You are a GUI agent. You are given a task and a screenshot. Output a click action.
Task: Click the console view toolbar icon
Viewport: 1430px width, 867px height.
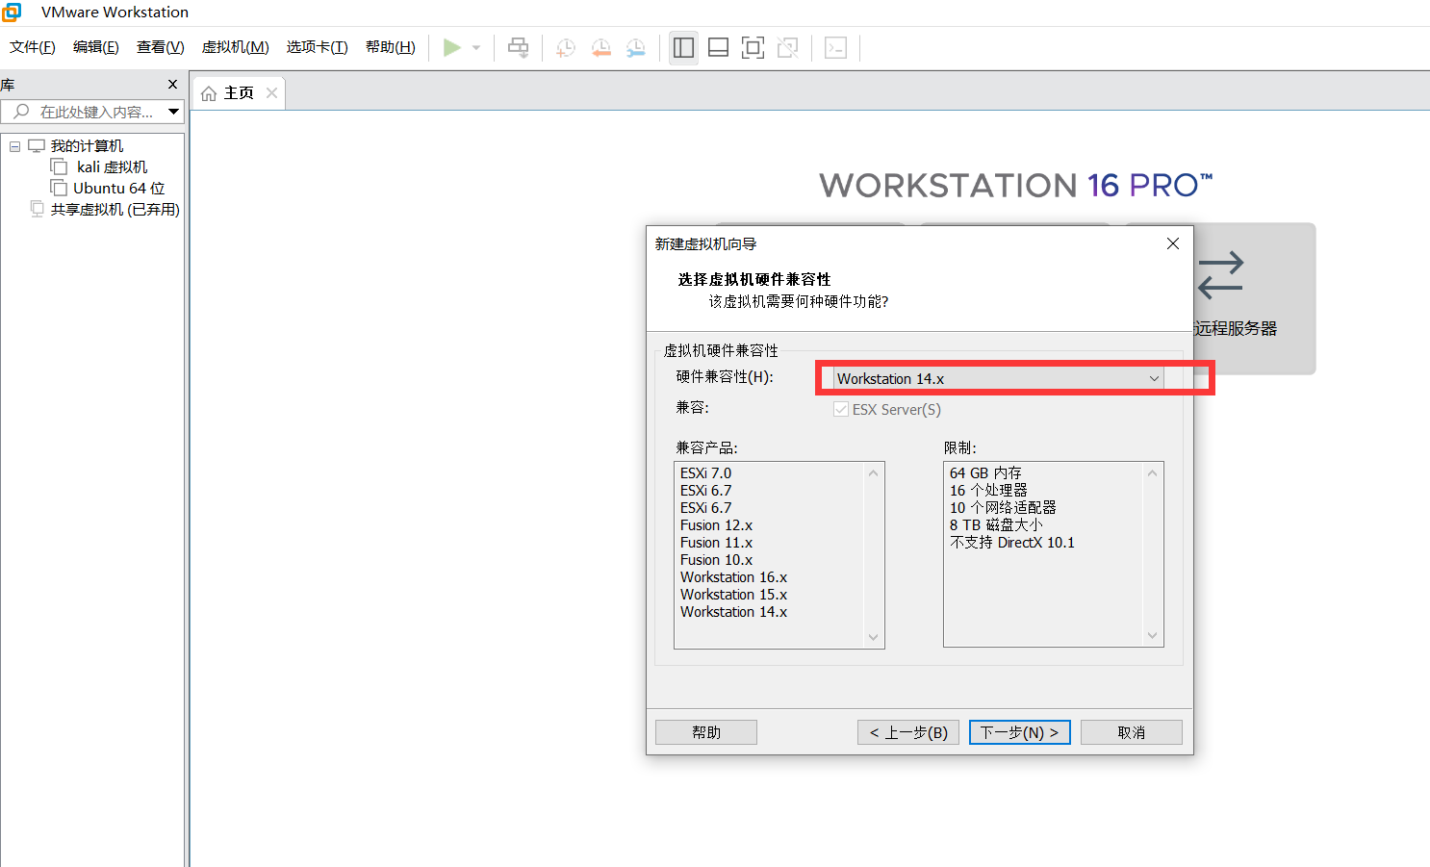(835, 48)
